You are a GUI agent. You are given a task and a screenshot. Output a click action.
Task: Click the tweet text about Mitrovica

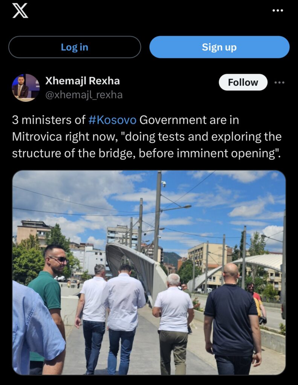point(147,136)
